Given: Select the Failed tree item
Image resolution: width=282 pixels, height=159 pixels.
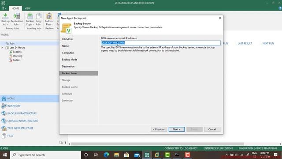Looking at the screenshot, I should pos(16,60).
